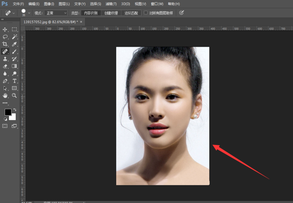Select the Zoom magnifier tool

(14, 95)
